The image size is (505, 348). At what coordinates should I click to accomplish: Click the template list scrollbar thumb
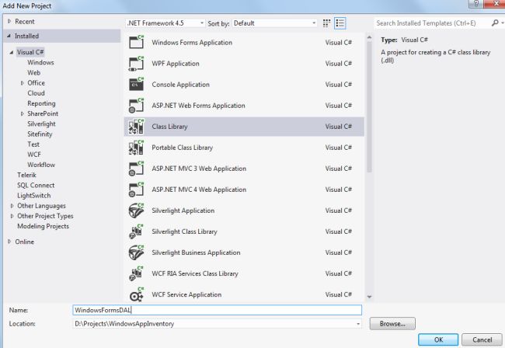369,106
